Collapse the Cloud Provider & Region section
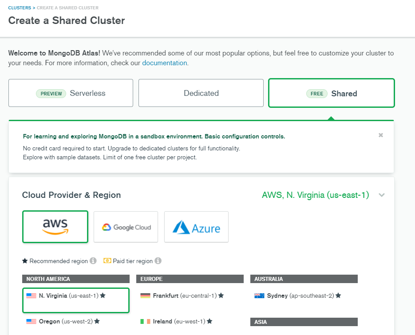415x335 pixels. [382, 195]
